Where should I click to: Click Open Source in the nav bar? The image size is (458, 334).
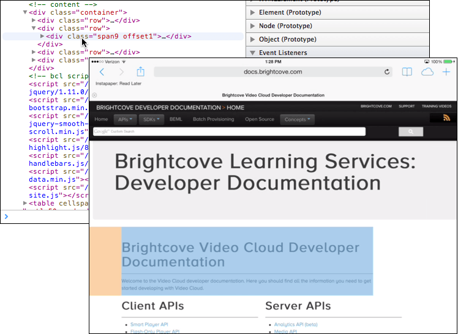260,119
